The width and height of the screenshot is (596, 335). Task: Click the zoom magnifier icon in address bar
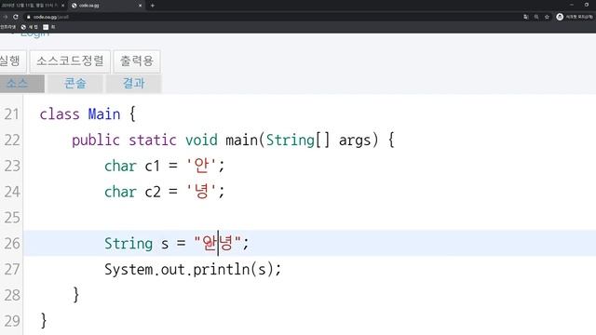point(536,17)
